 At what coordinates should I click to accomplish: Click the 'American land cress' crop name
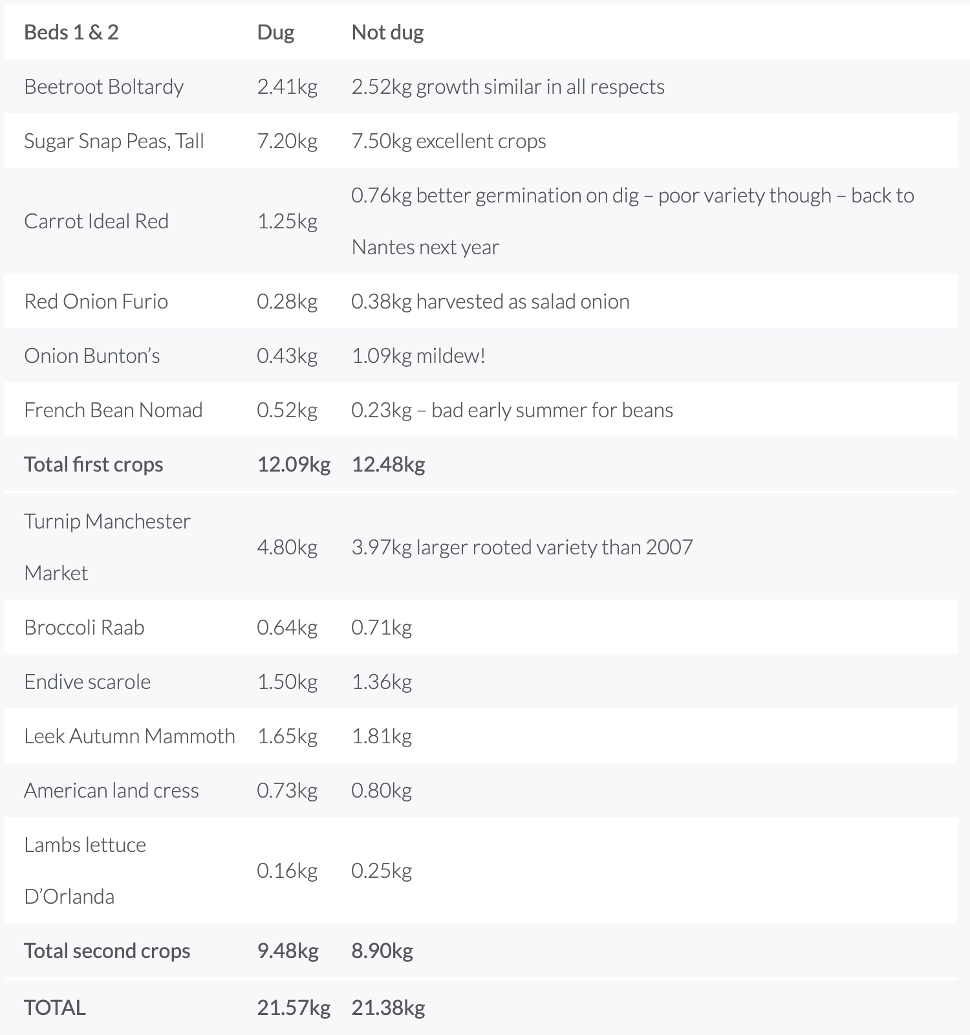click(111, 790)
